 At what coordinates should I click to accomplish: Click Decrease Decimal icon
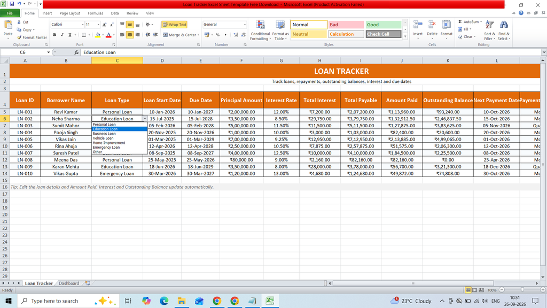(243, 35)
